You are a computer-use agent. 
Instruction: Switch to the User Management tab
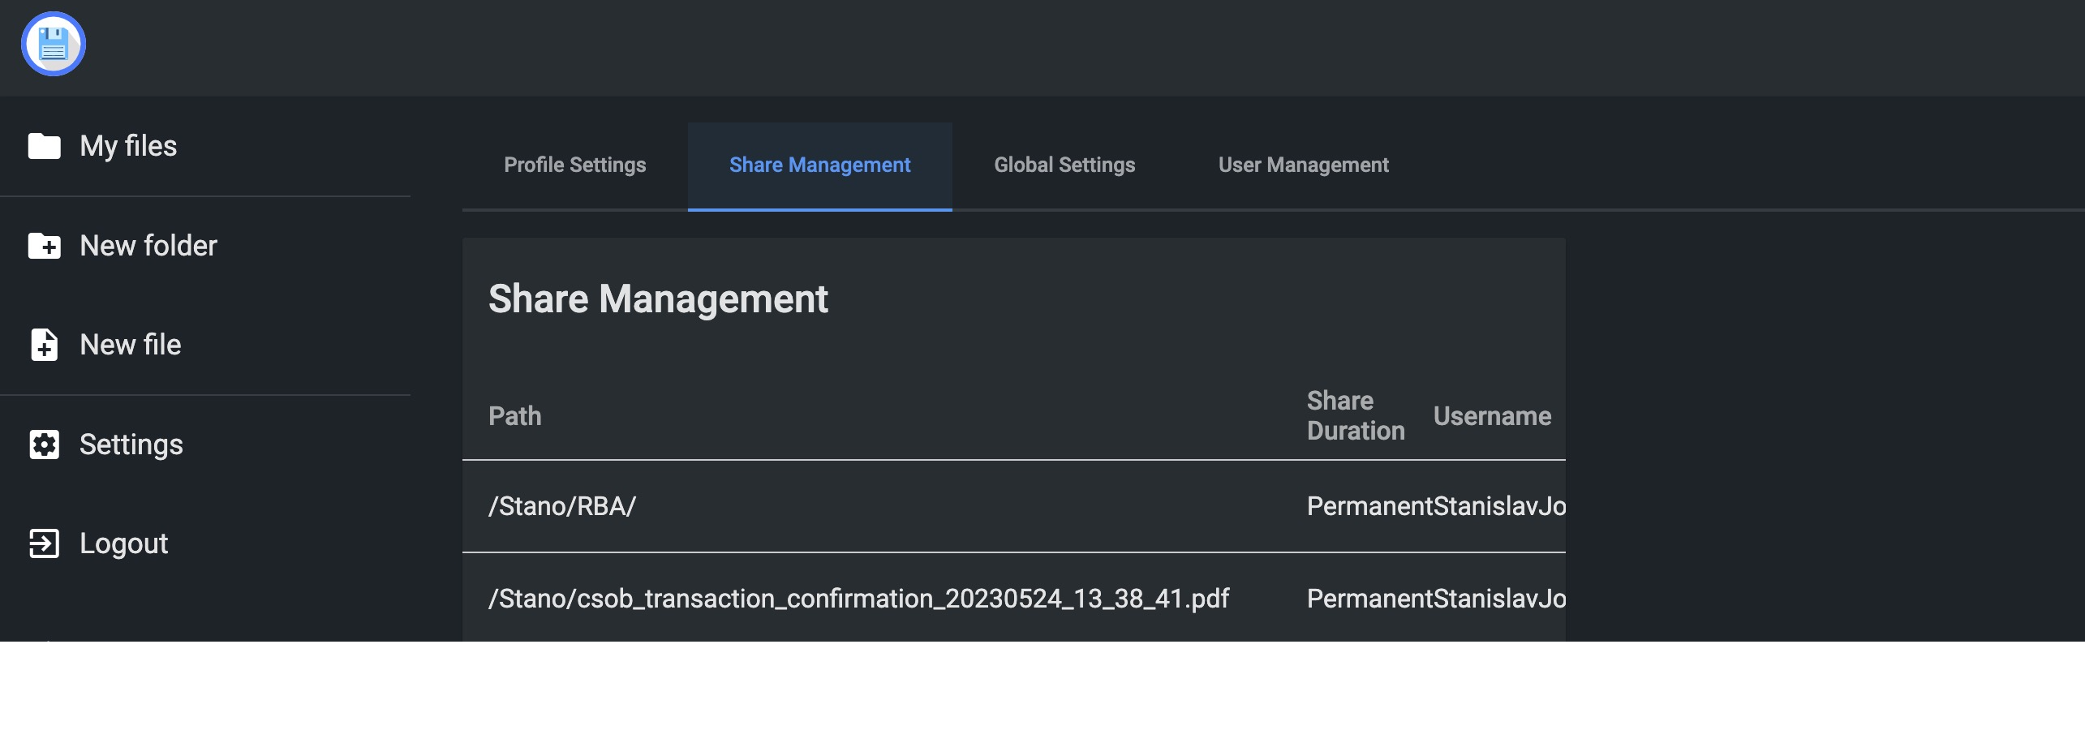pyautogui.click(x=1302, y=165)
